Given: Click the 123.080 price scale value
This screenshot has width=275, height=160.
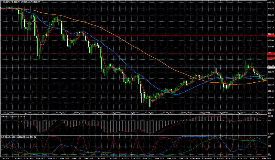Looking at the screenshot, I should [271, 41].
